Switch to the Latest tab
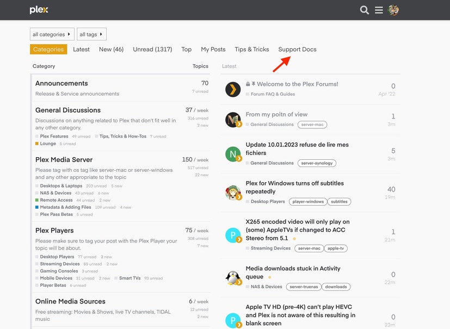The height and width of the screenshot is (329, 450). pos(81,49)
